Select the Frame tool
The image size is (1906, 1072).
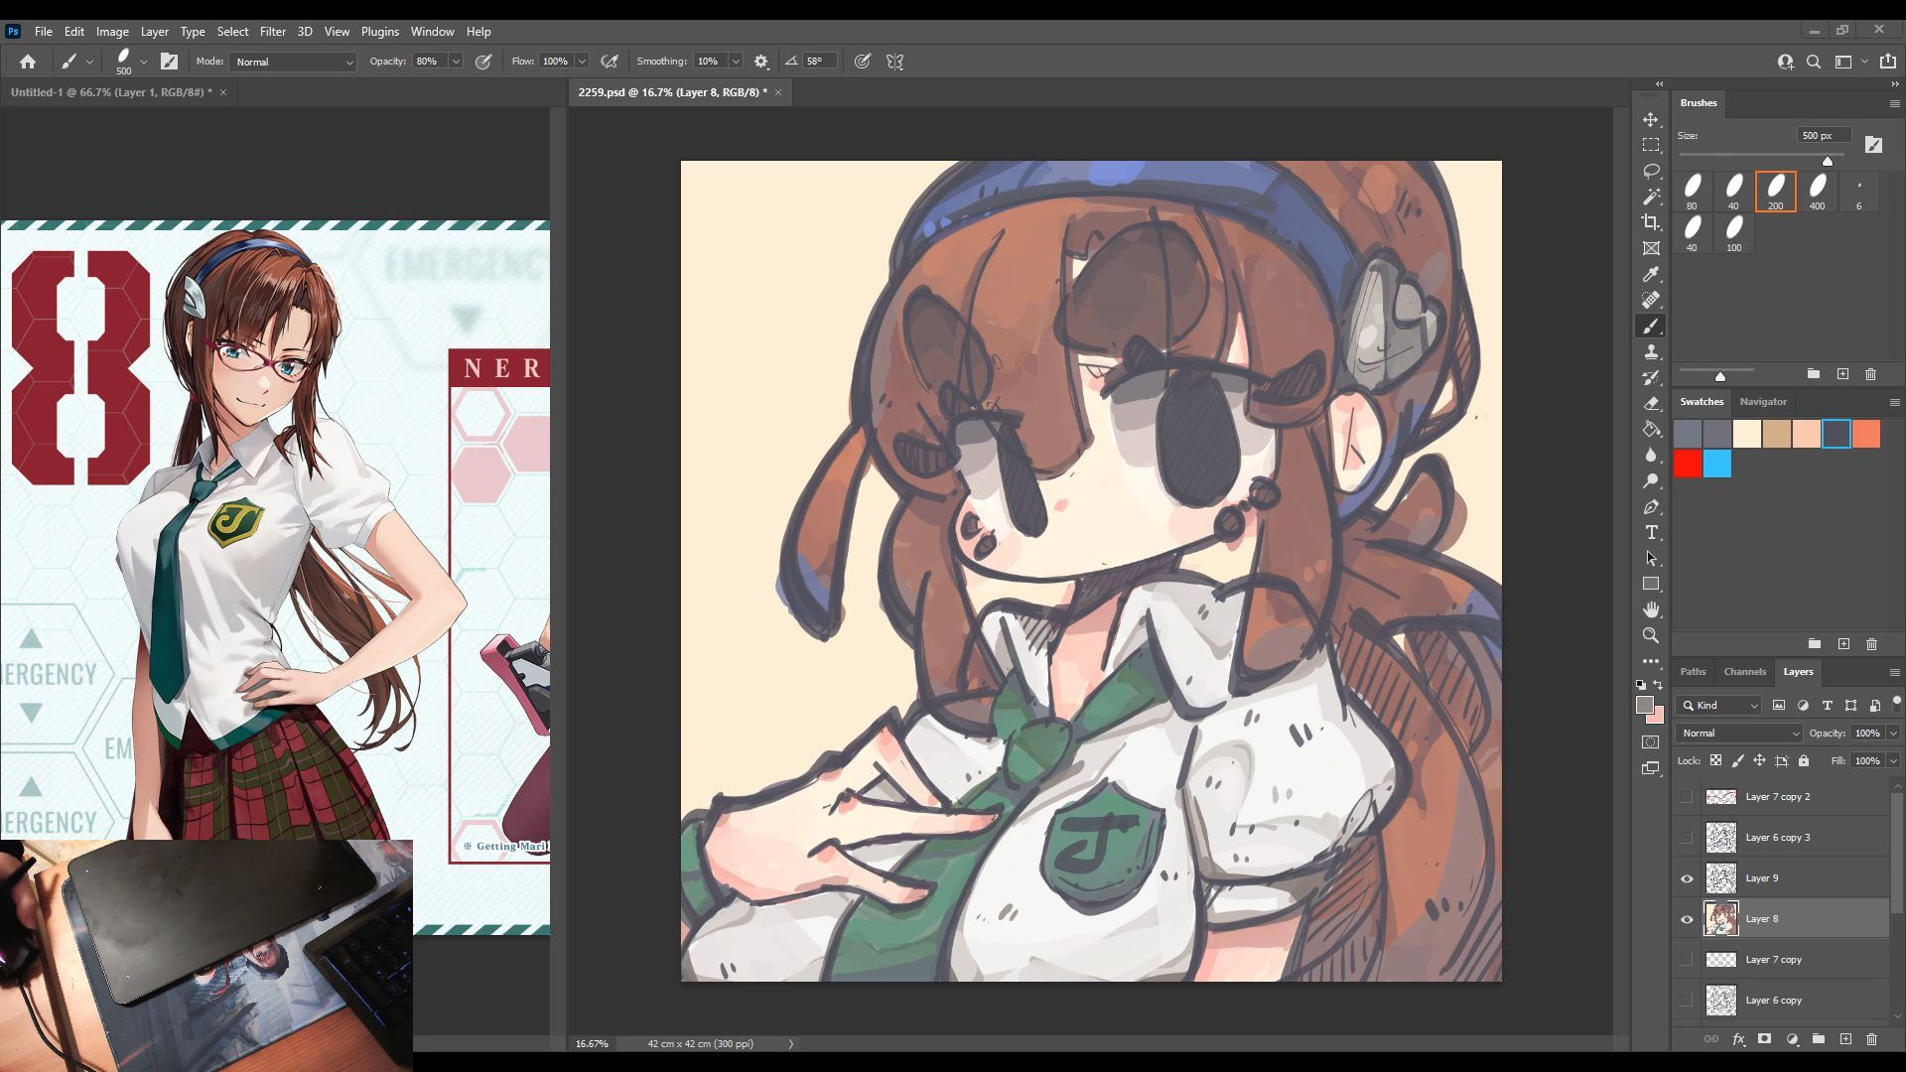pos(1651,248)
